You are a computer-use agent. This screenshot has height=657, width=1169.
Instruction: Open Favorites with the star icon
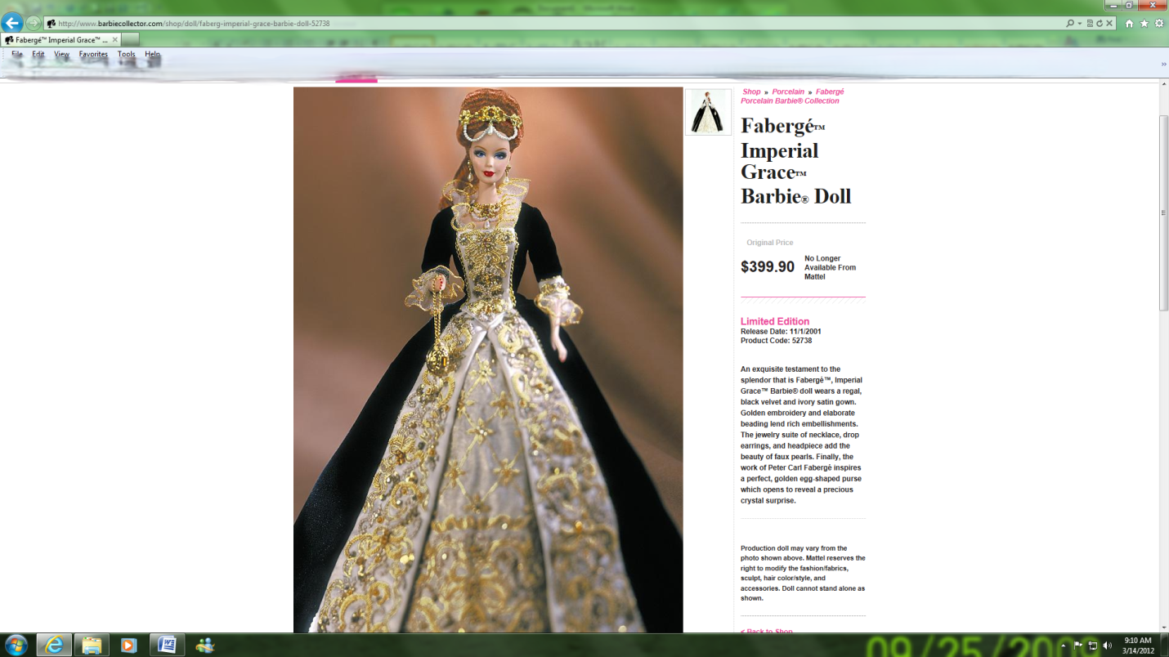(x=1144, y=24)
